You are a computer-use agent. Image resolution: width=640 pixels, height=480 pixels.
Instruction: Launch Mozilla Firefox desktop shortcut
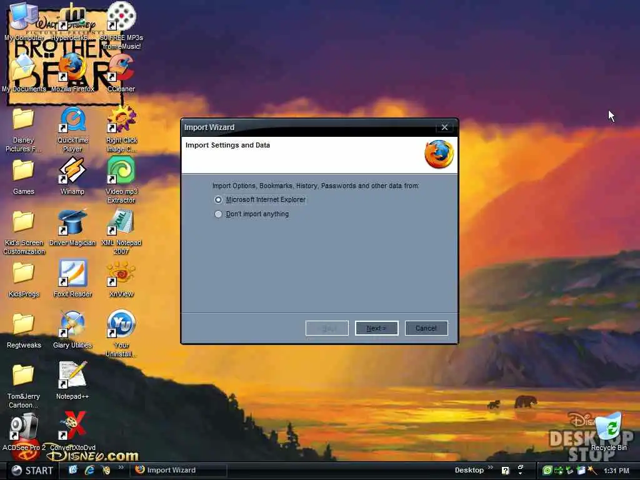point(72,72)
